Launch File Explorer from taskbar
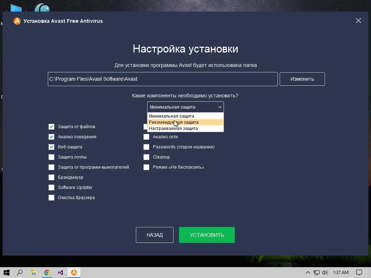Image resolution: width=371 pixels, height=278 pixels. 33,273
